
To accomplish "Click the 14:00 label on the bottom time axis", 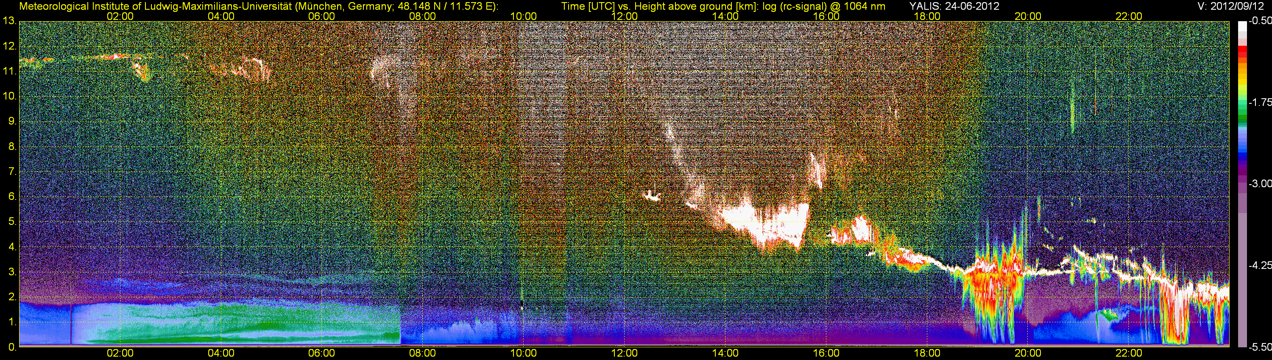I will coord(725,353).
